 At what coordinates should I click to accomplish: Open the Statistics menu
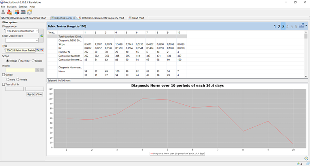12,7
